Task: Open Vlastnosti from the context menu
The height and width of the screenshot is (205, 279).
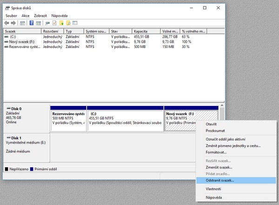Action: click(213, 189)
